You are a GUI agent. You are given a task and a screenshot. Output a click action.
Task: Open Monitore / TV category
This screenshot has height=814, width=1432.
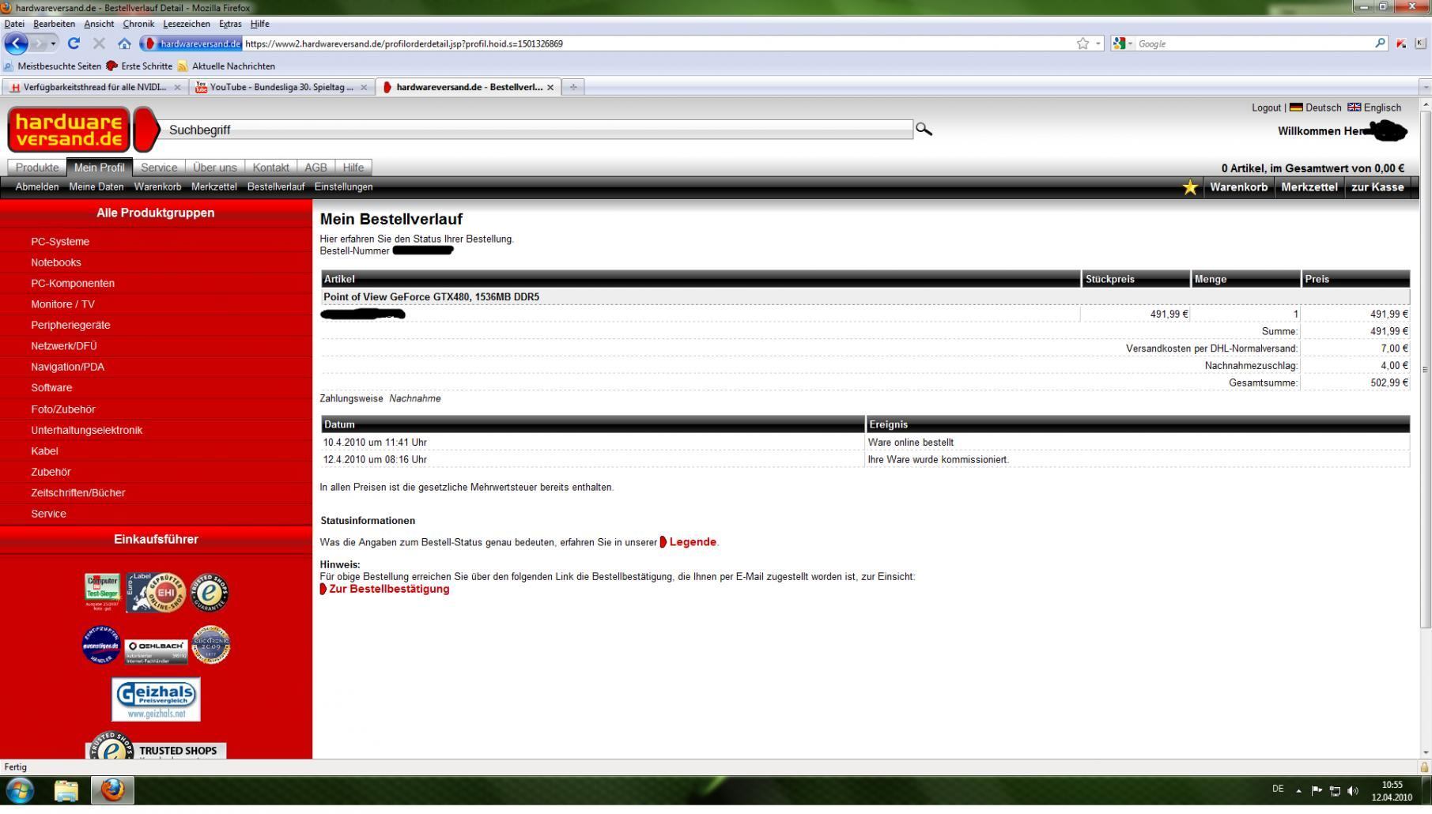[62, 304]
